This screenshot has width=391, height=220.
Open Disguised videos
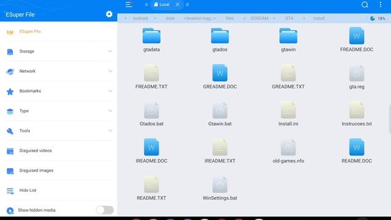point(59,151)
